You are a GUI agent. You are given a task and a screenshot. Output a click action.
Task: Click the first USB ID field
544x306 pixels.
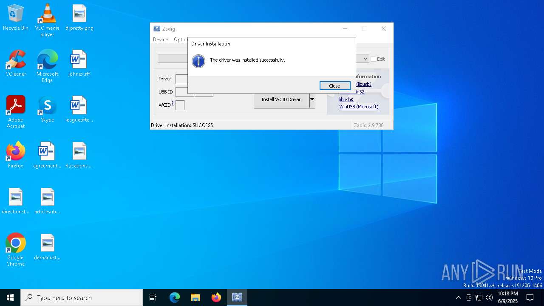(x=184, y=92)
